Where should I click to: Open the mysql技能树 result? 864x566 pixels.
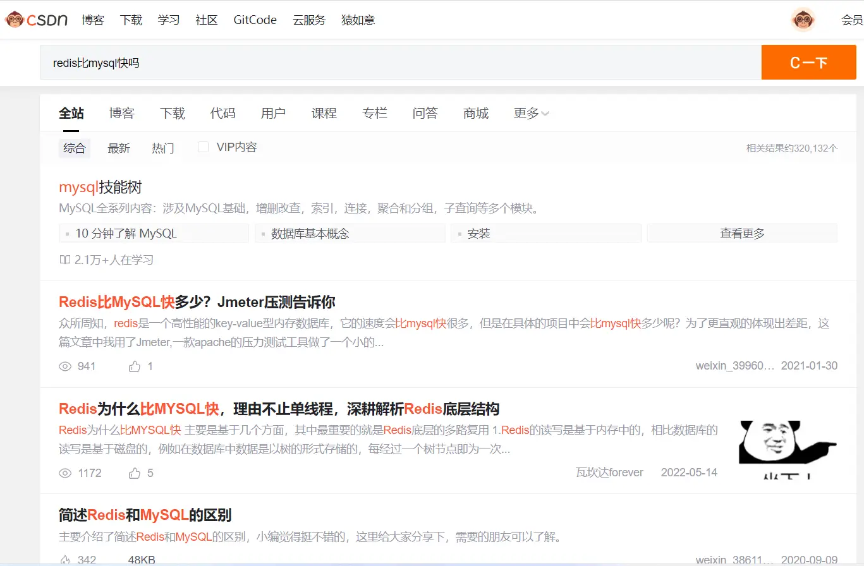(x=100, y=187)
